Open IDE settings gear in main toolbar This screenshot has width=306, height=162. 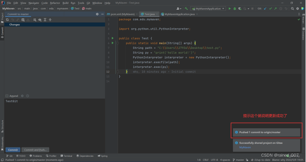coord(298,8)
